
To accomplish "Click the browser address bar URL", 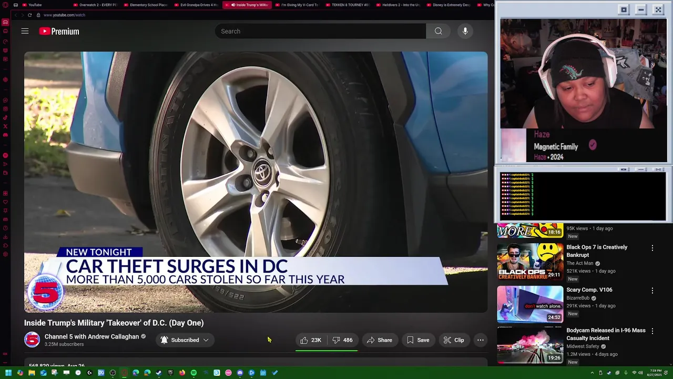I will 64,15.
